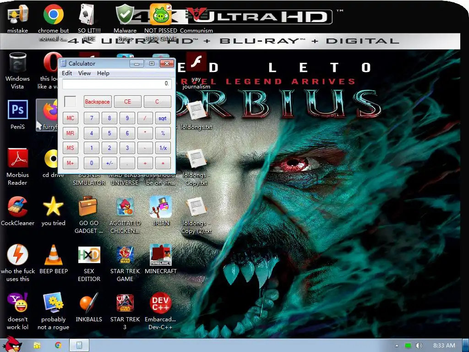
Task: Open the pinned file explorer taskbar icon
Action: 37,346
